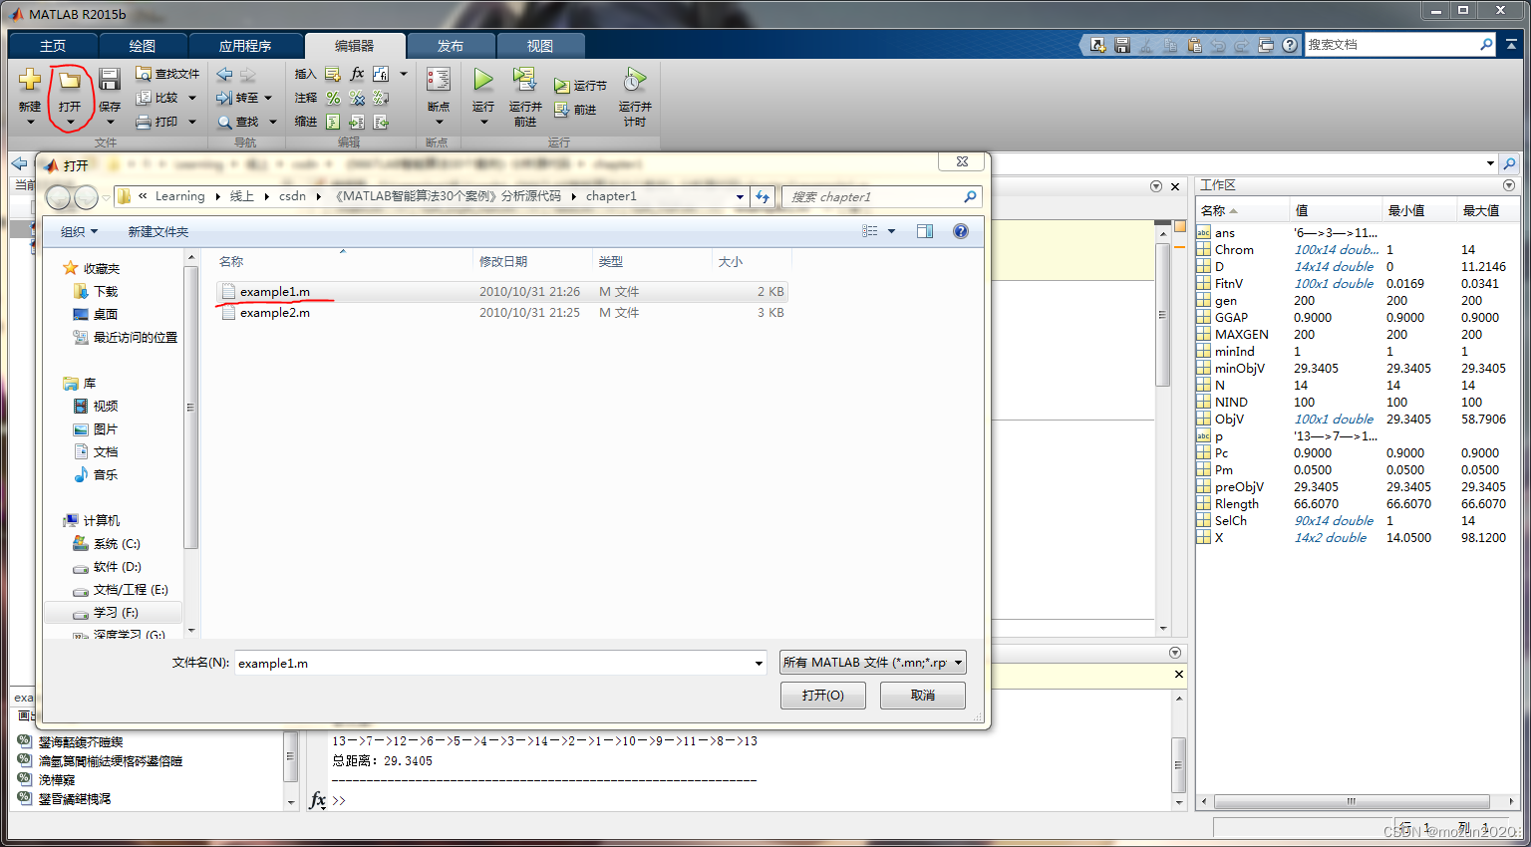This screenshot has width=1531, height=847.
Task: Click the fx insert function icon
Action: (x=358, y=74)
